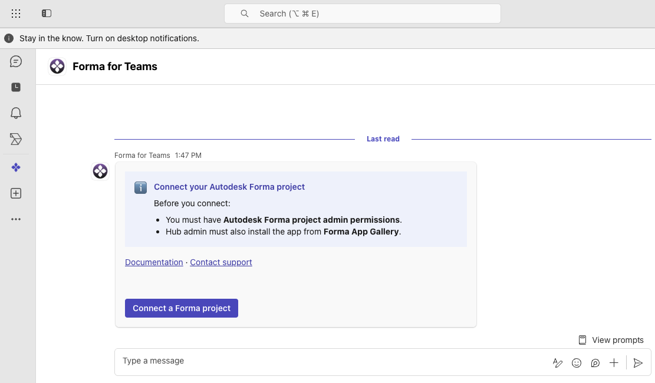The height and width of the screenshot is (383, 655).
Task: Click the chat-bubble icon in compose bar
Action: 595,363
